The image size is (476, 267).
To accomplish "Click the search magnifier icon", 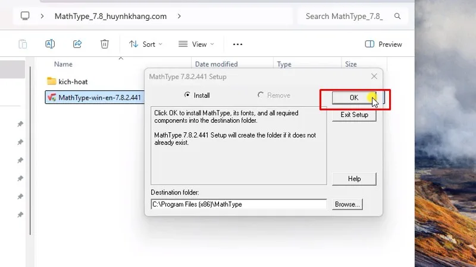I will click(397, 16).
